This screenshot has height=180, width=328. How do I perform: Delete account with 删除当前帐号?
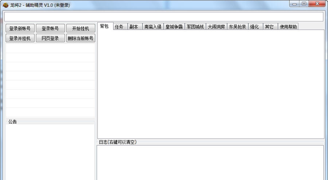(81, 38)
